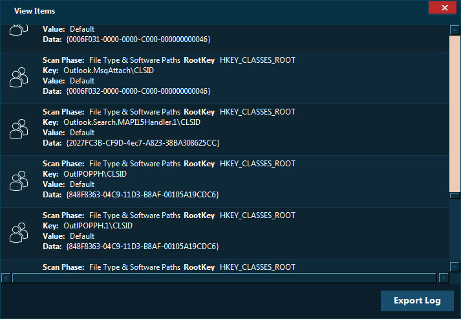Click the users icon beside Outlook.Search.MAPI15Handler.1\CLSID entry
The height and width of the screenshot is (319, 461).
(19, 129)
